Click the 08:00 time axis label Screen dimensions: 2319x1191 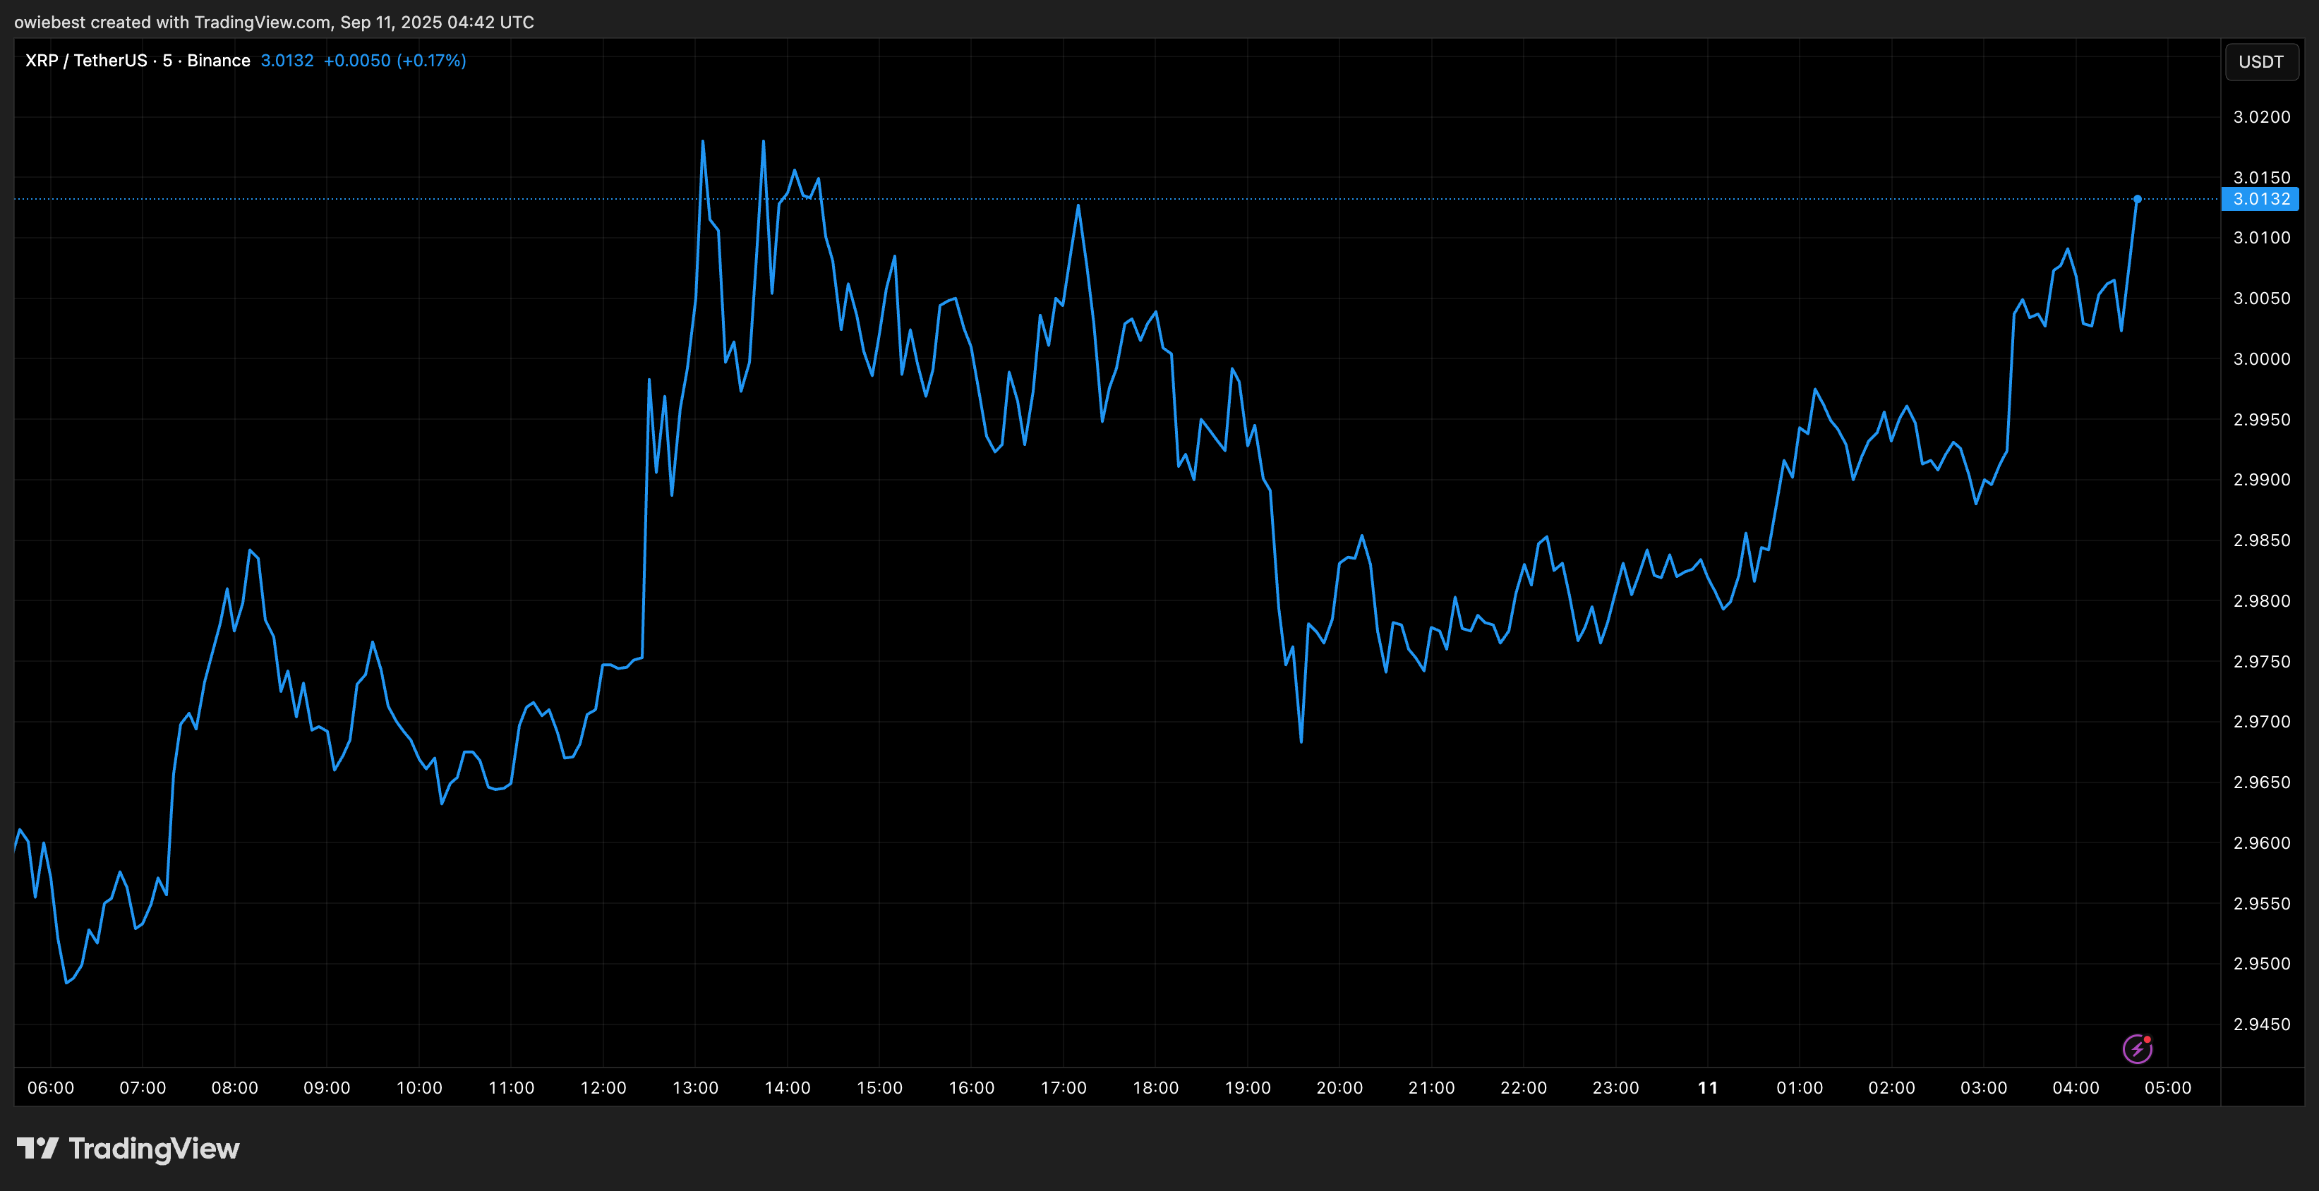234,1087
